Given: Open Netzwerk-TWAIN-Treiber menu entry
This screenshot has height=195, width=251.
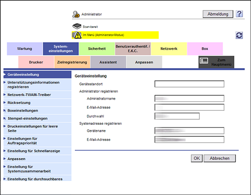Looking at the screenshot, I should click(37, 95).
